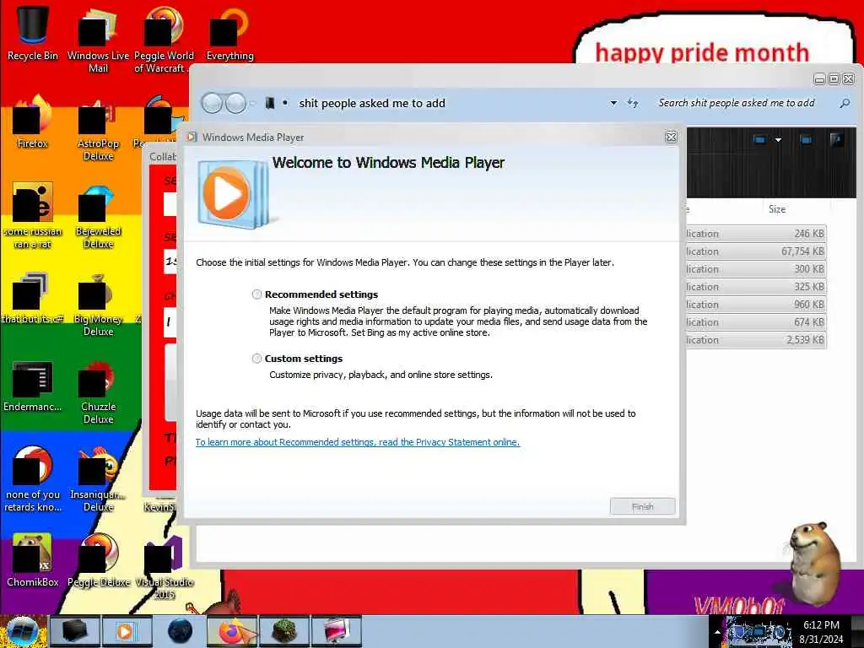Open the Endermanc... desktop icon
The height and width of the screenshot is (648, 864).
33,385
